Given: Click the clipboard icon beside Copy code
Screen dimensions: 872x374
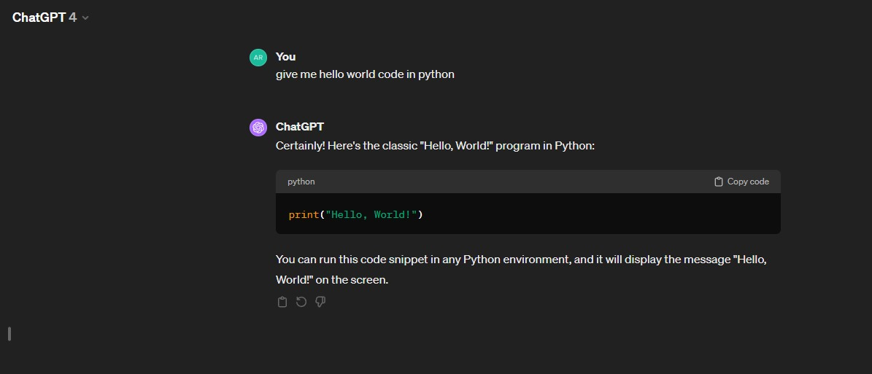Looking at the screenshot, I should coord(719,182).
